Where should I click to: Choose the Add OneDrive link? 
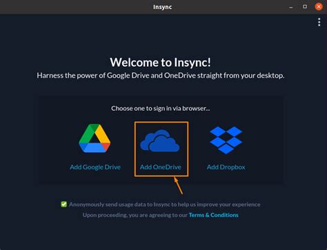pos(161,167)
